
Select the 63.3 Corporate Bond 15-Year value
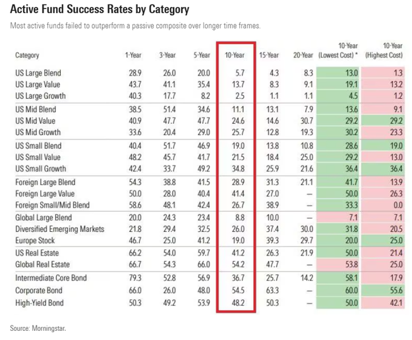(x=273, y=291)
